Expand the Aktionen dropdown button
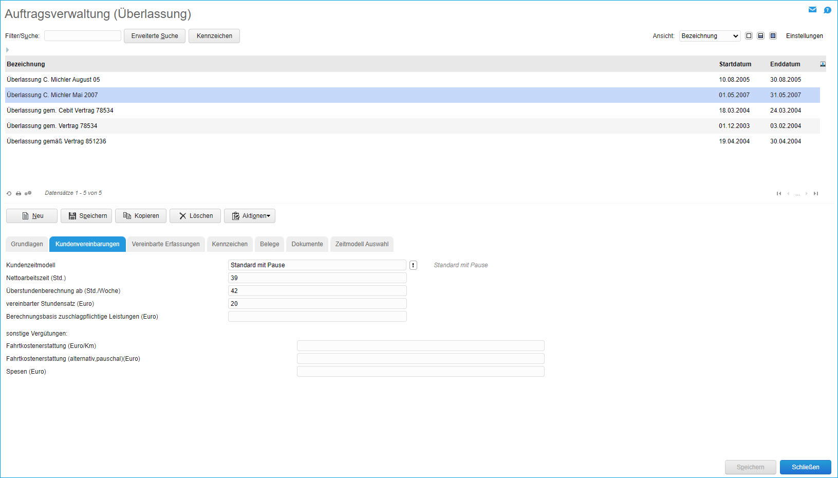The image size is (838, 478). pyautogui.click(x=250, y=216)
